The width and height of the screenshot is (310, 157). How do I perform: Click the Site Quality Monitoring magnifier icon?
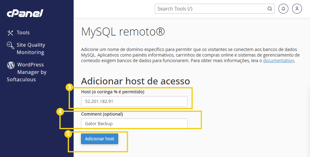click(11, 45)
